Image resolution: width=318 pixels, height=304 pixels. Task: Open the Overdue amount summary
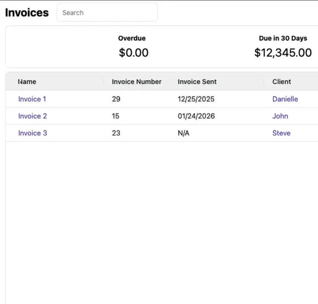click(132, 38)
